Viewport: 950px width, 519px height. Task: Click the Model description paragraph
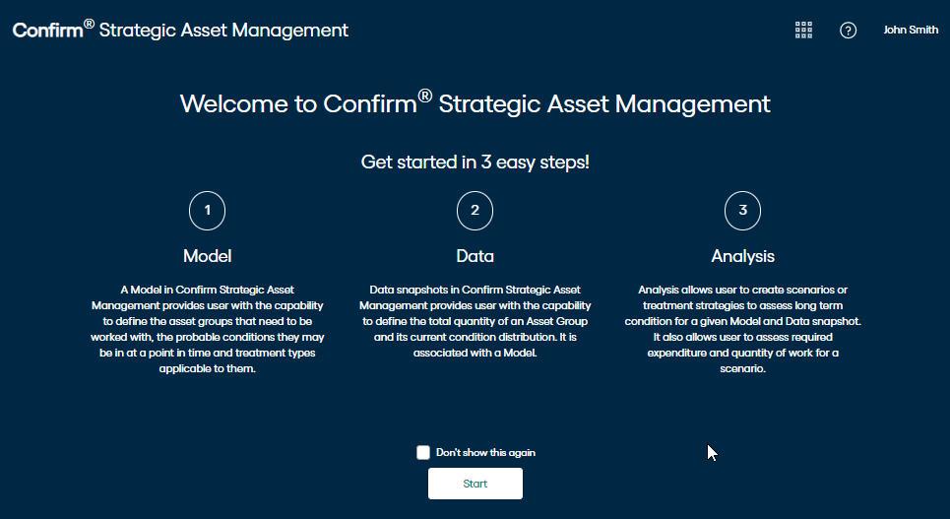click(x=207, y=329)
